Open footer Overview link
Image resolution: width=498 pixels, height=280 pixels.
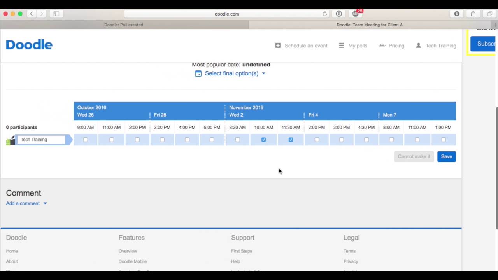[x=128, y=251]
